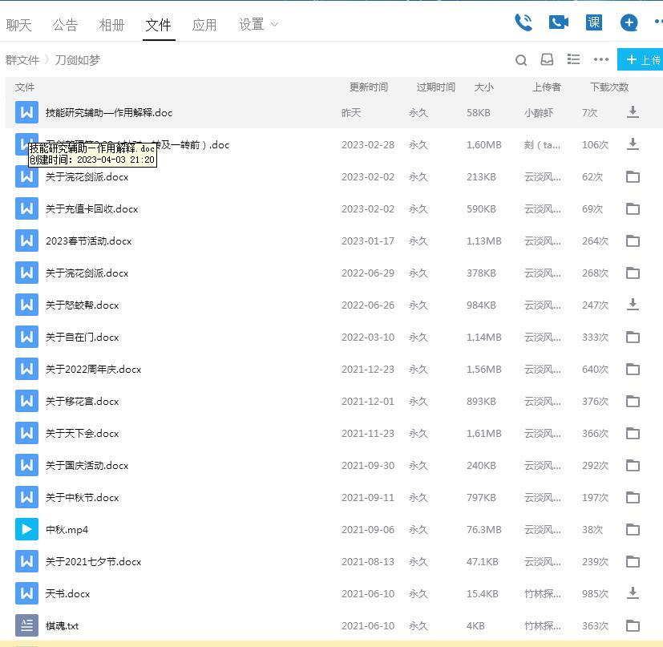Click the blue plus invite icon
The image size is (663, 647).
(x=629, y=22)
